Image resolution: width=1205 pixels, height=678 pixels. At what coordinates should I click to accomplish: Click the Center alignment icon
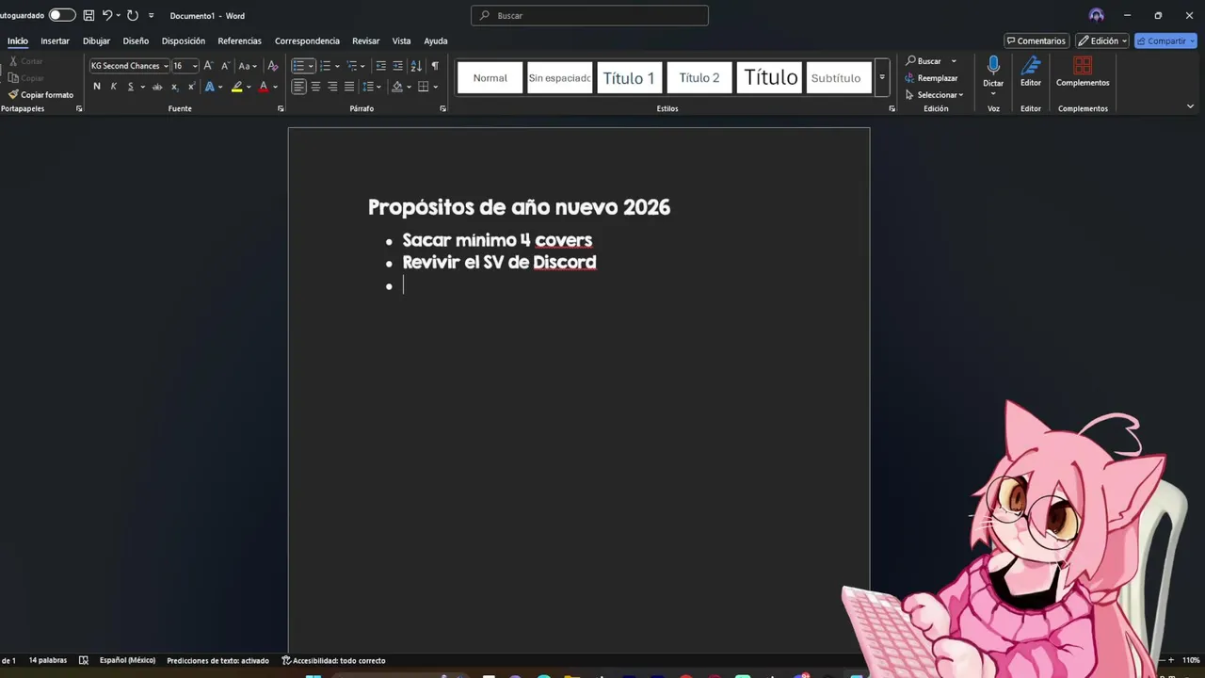[x=315, y=87]
